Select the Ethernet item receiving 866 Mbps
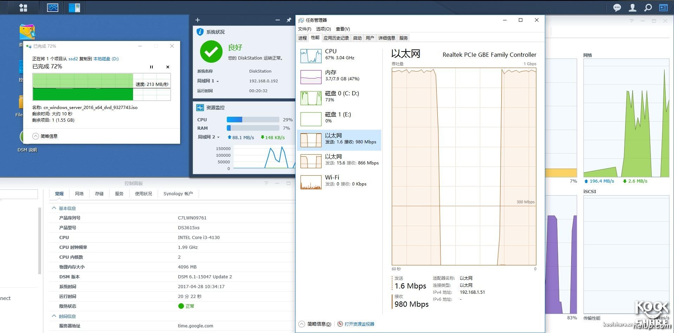The image size is (674, 333). click(339, 161)
